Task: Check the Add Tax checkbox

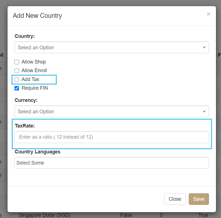Action: [17, 80]
